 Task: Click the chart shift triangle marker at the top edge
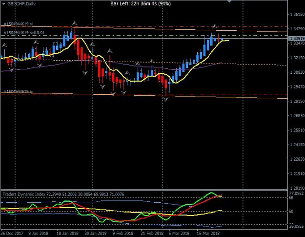click(229, 1)
